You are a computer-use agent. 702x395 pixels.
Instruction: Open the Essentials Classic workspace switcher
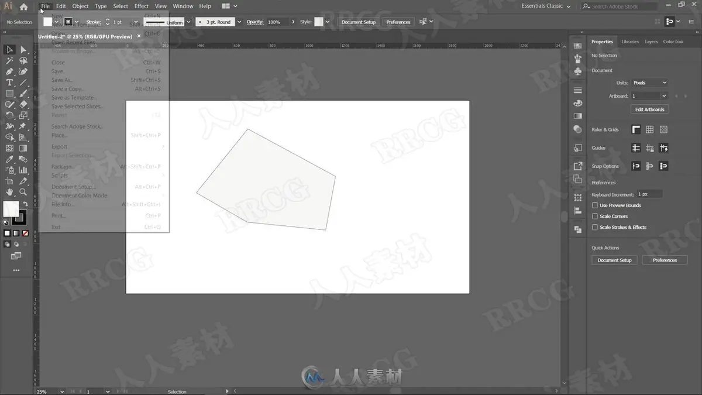[546, 6]
